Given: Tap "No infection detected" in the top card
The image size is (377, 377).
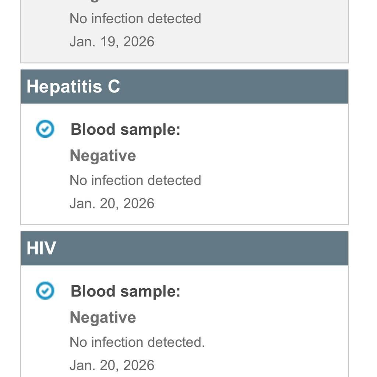Looking at the screenshot, I should click(x=135, y=18).
